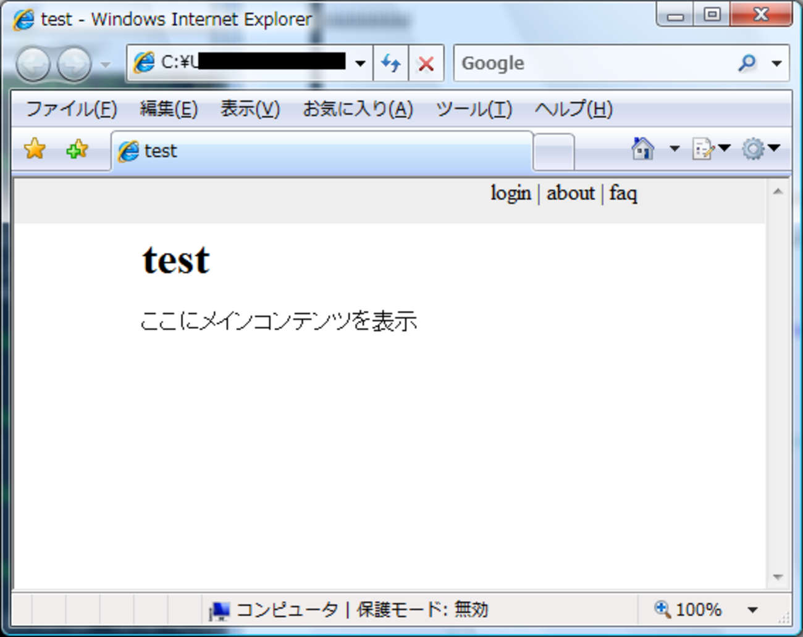
Task: Click the text ここにメインコンテンツを表示
Action: [279, 321]
